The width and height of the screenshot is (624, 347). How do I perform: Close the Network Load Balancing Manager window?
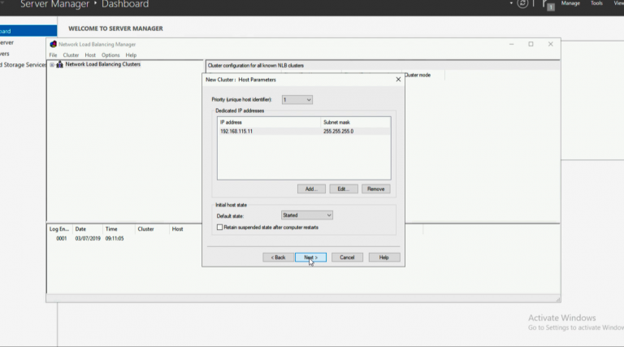tap(550, 44)
